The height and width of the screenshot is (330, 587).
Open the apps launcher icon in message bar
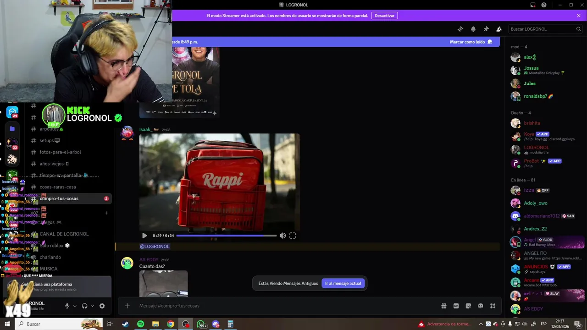[x=493, y=306]
